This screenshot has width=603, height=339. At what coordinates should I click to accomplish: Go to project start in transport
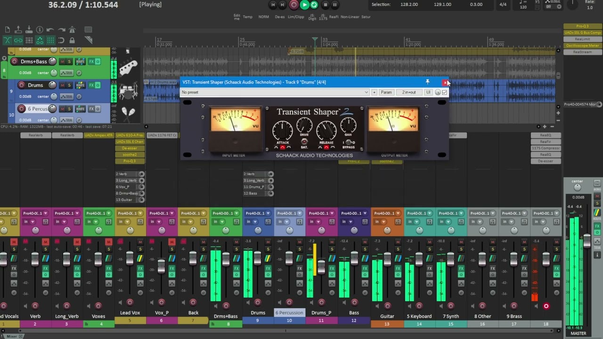(x=273, y=5)
